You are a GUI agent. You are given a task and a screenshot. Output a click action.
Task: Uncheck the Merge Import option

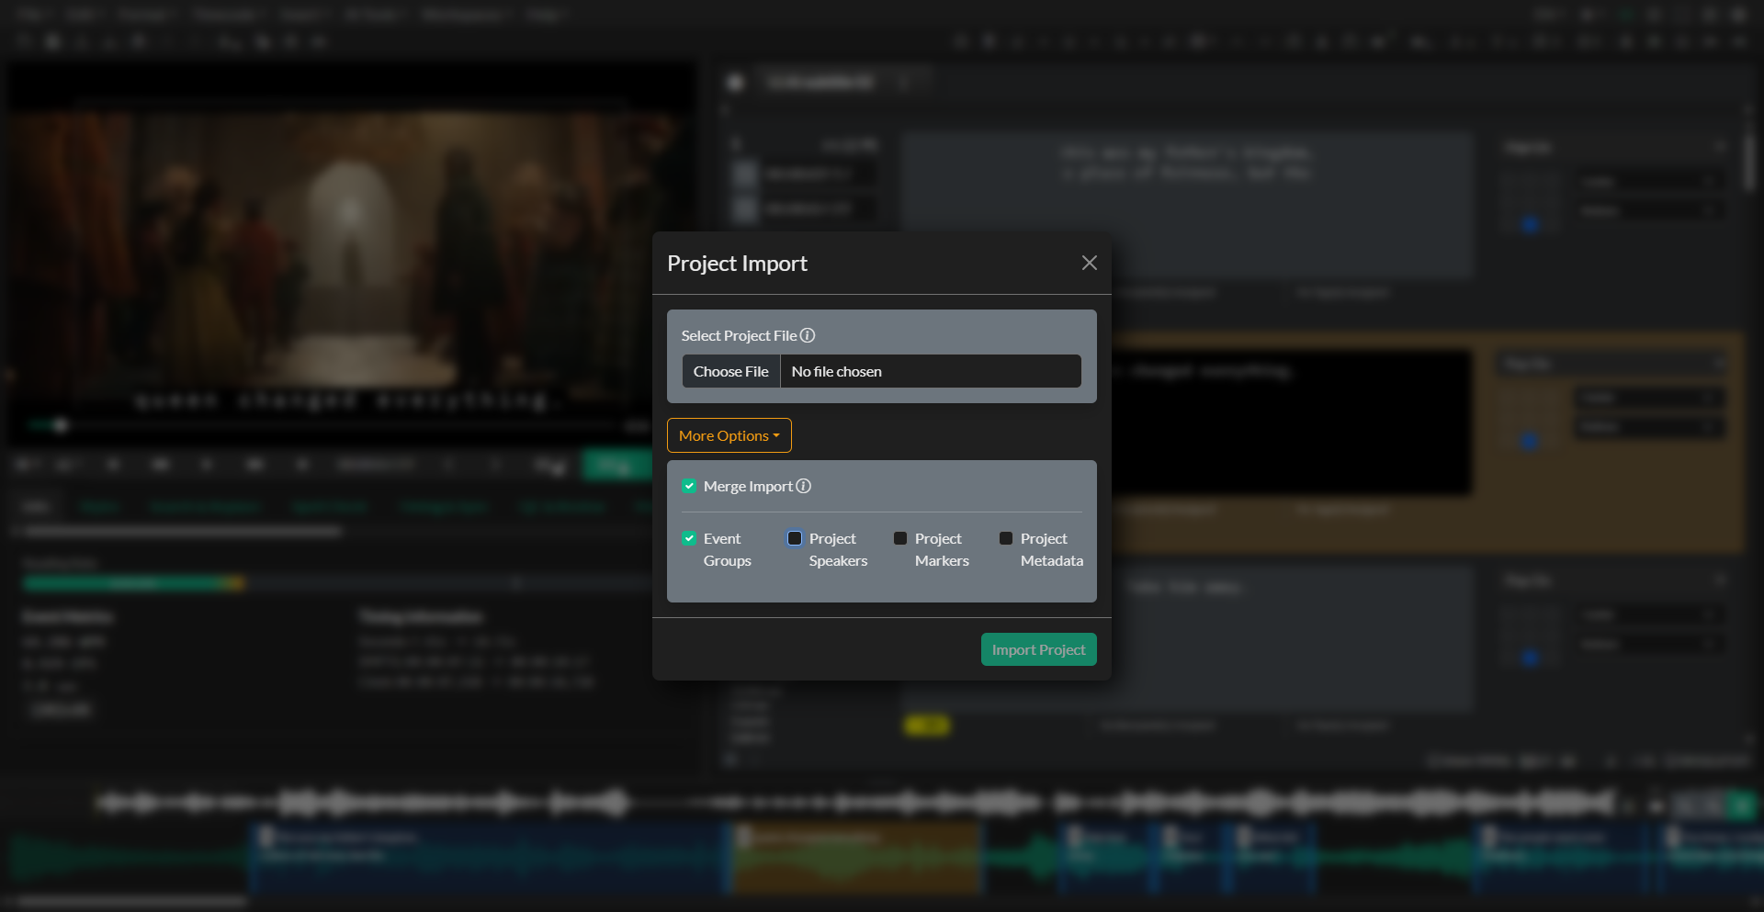(689, 486)
